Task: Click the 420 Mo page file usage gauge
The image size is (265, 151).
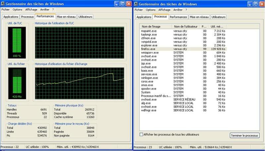Action: click(16, 83)
